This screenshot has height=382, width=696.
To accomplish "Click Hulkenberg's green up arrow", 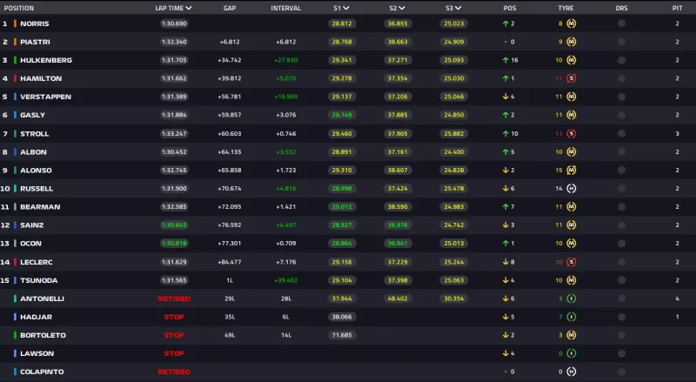I will pos(505,60).
